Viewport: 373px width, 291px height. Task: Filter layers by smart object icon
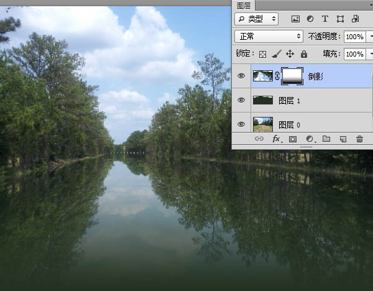[x=354, y=19]
